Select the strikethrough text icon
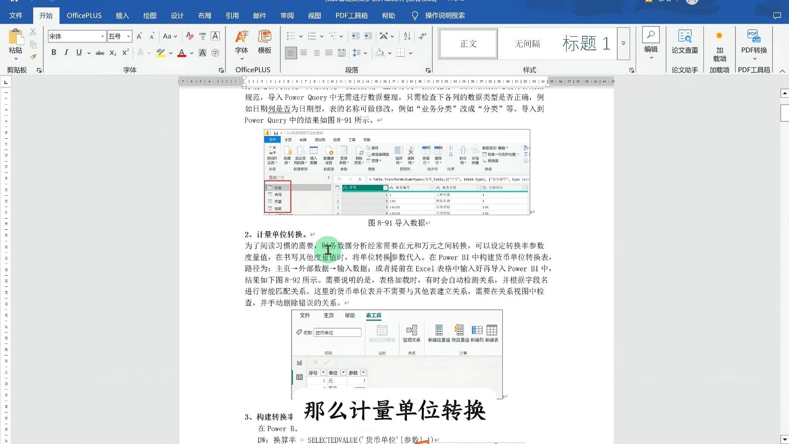Screen dimensions: 789x444 [100, 52]
